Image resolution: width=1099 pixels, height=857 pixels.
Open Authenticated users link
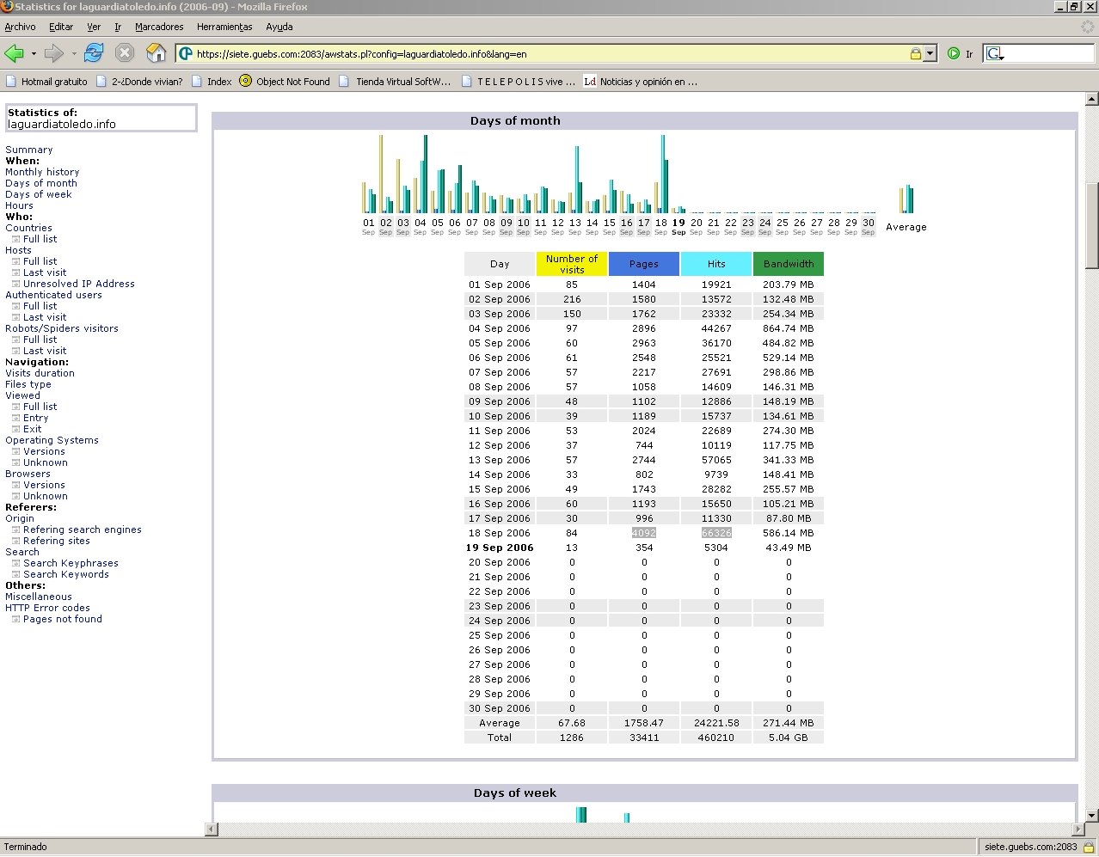(53, 295)
